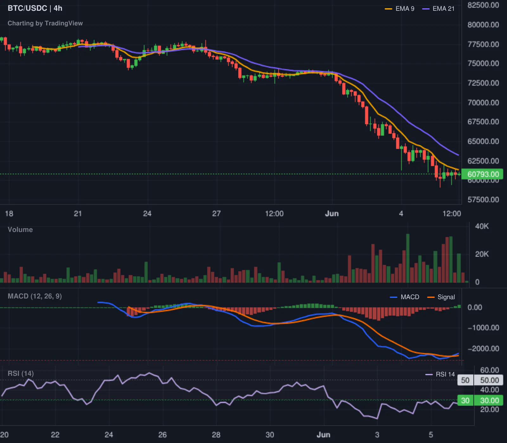Screen dimensions: 507x443
Task: Click the RSI 50 level gray badge
Action: 465,380
